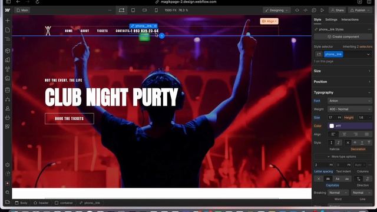Set text align to center
This screenshot has width=377, height=212.
tap(344, 134)
